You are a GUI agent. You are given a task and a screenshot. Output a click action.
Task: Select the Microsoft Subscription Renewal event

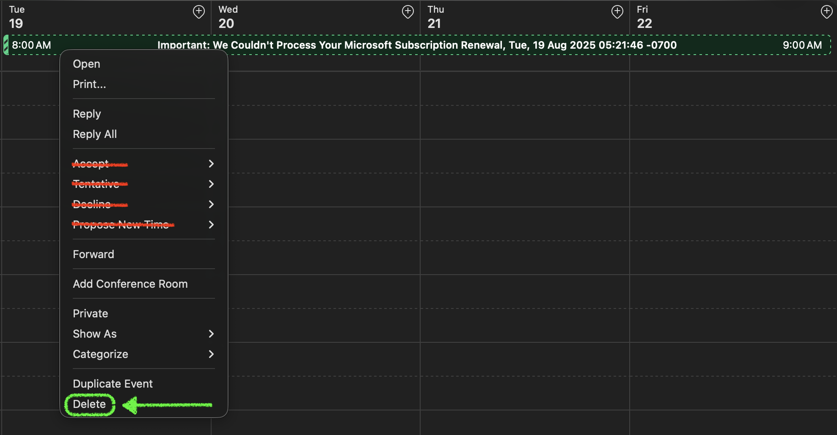coord(417,45)
